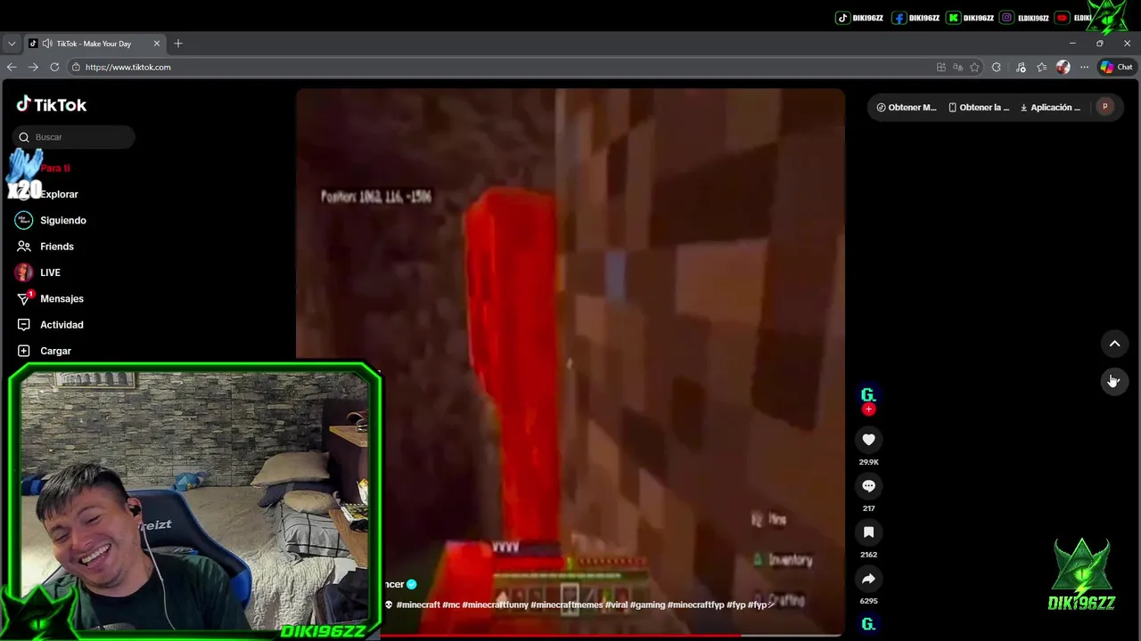Image resolution: width=1141 pixels, height=641 pixels.
Task: Open browser settings and more menu
Action: point(1084,67)
